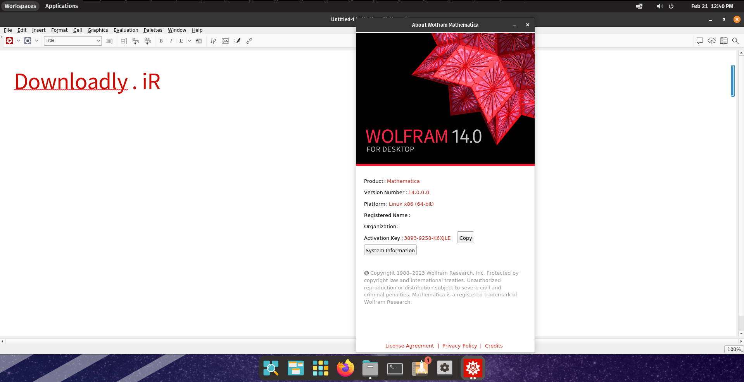Click the group cells bracket icon
The image size is (744, 382).
(124, 41)
